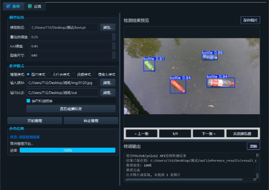This screenshot has width=269, height=190.
Task: Click the 置信度阈值 0.25 field
Action: coord(71,37)
